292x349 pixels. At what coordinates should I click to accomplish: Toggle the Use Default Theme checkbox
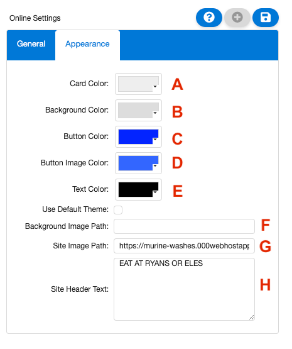click(118, 210)
